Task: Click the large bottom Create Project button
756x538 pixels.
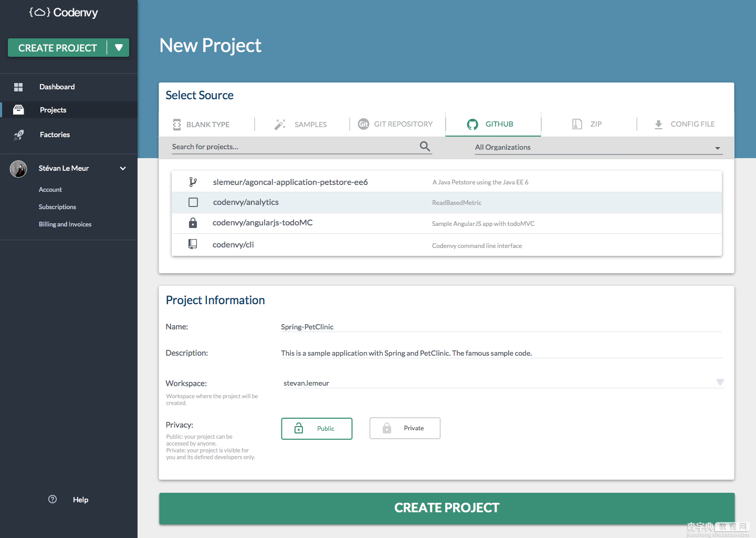Action: pos(447,508)
